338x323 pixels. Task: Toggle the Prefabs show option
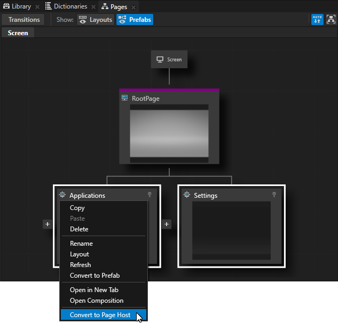(135, 20)
